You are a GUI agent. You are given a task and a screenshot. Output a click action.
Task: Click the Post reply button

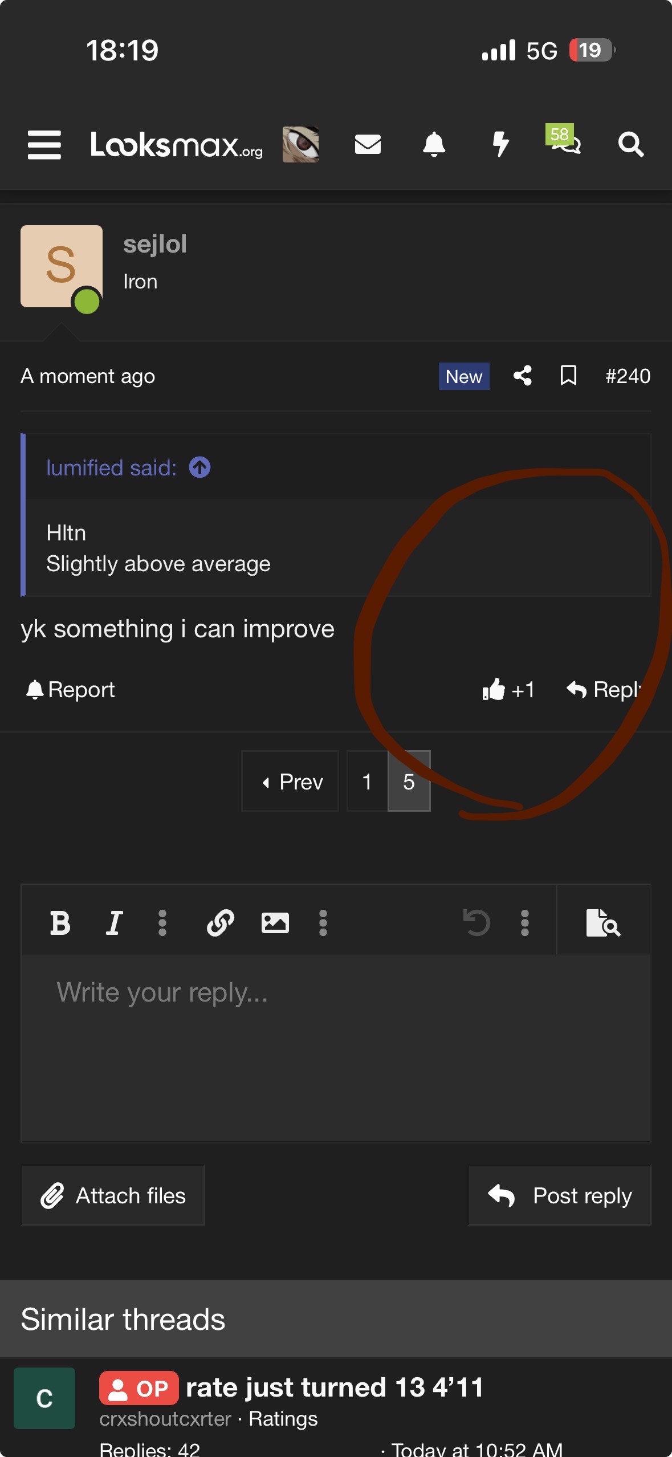[560, 1195]
